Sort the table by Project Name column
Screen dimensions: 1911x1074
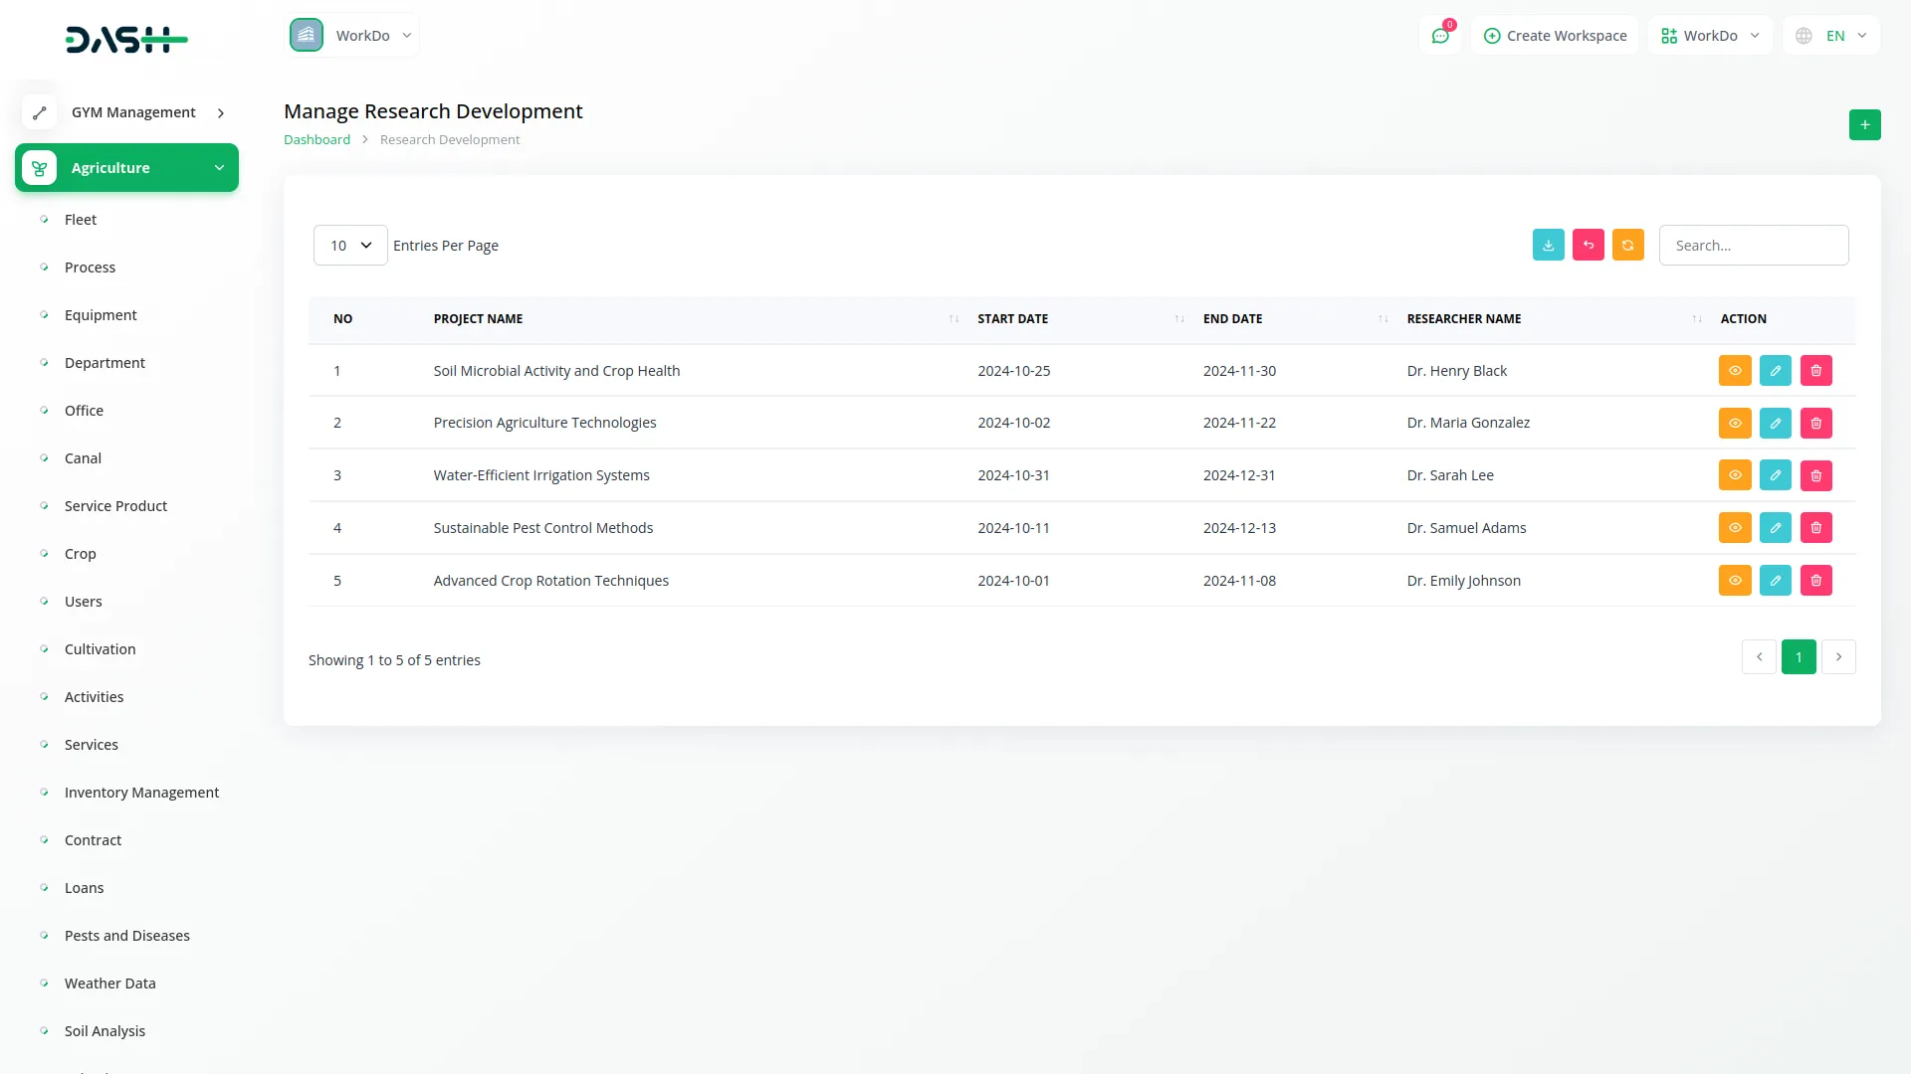pos(478,319)
